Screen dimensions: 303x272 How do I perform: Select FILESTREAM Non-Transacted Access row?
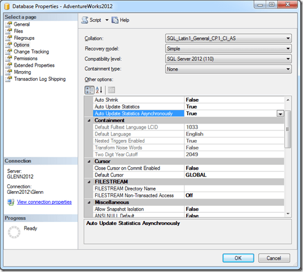[188, 196]
